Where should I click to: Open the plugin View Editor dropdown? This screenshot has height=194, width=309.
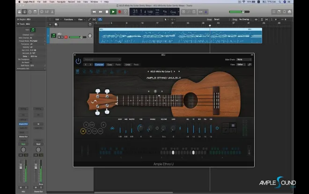(x=241, y=65)
